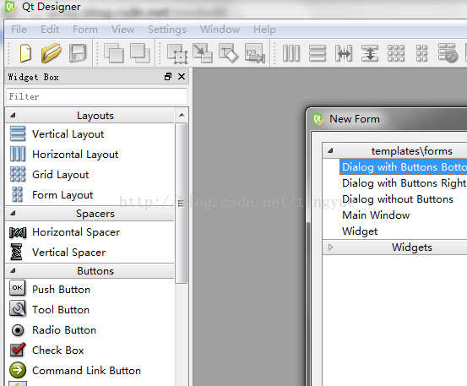Apply Lay Out Horizontally from toolbar
Screen dimensions: 467x386
pos(291,53)
